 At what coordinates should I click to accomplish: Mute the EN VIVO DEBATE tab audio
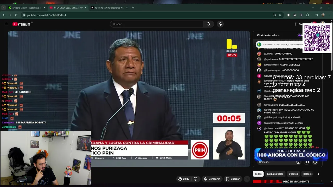(x=81, y=8)
